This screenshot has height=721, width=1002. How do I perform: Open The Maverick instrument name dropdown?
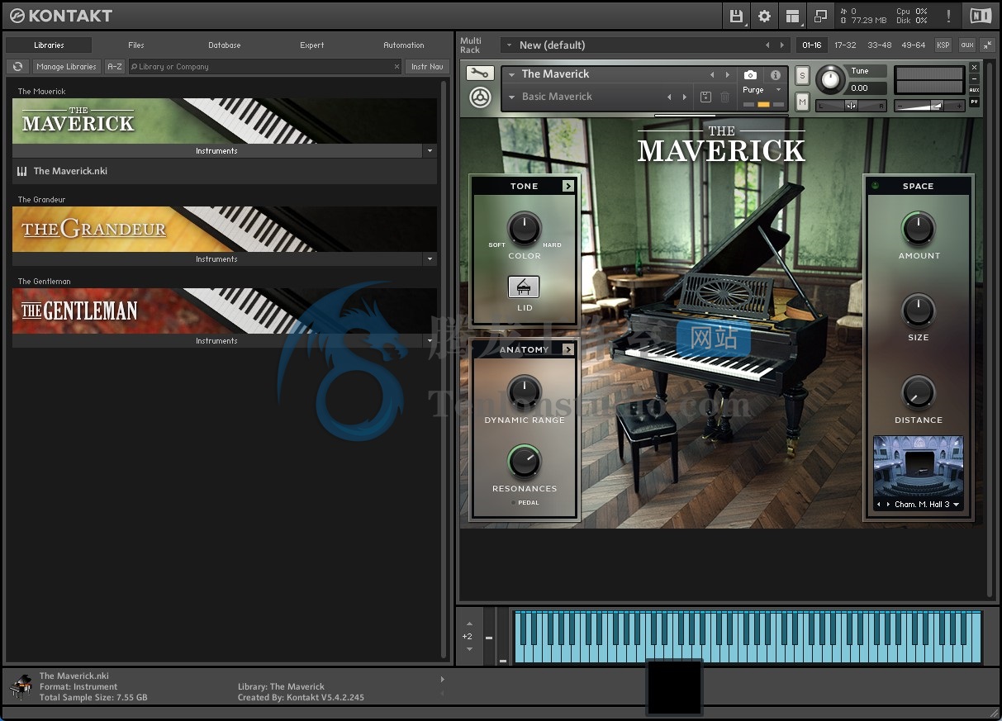(510, 74)
